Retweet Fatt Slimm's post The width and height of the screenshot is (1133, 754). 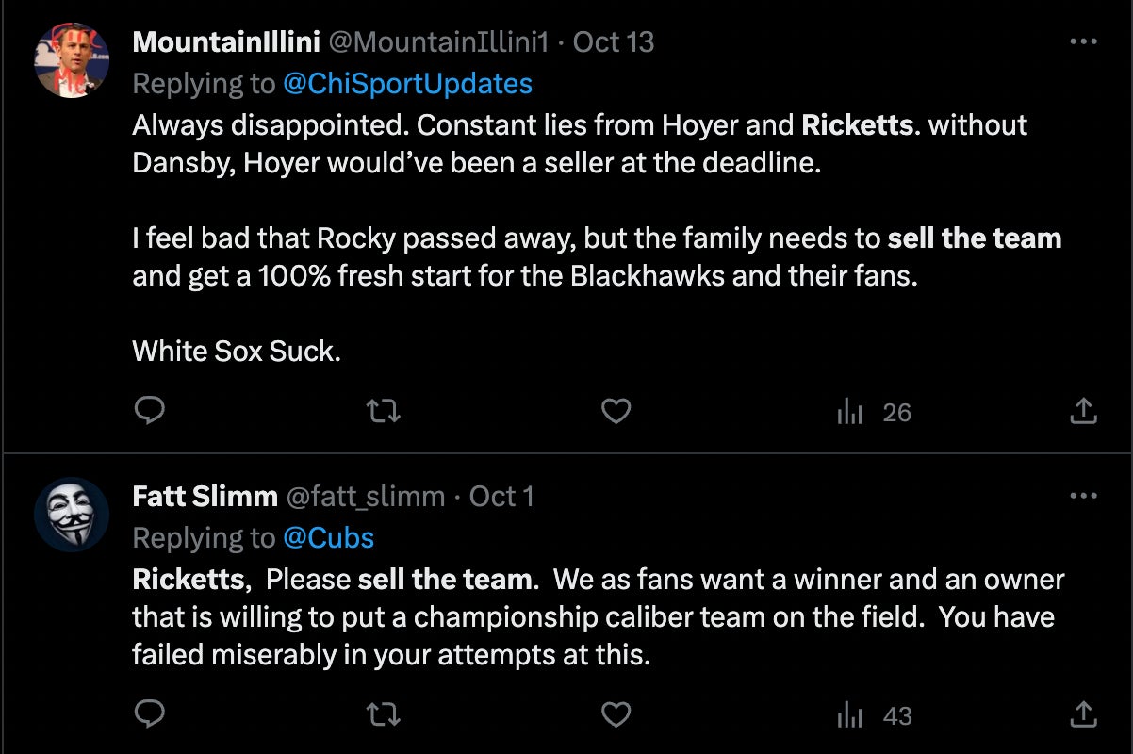(383, 715)
